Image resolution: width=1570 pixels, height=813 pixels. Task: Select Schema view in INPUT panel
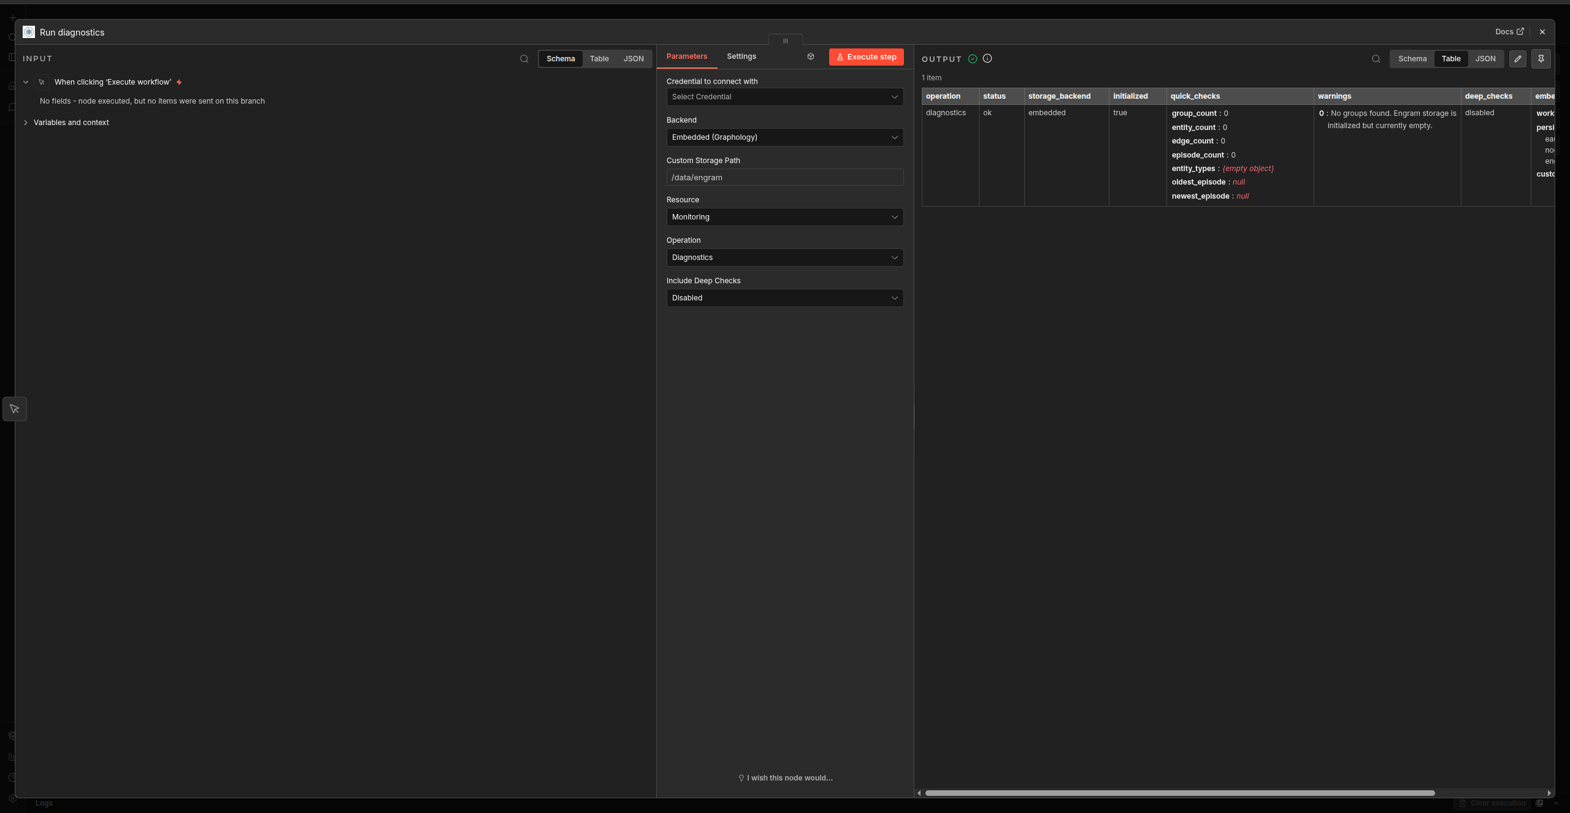click(x=561, y=59)
